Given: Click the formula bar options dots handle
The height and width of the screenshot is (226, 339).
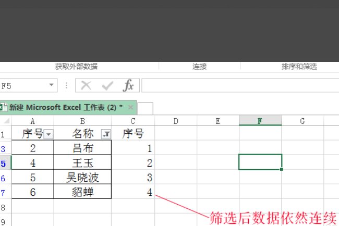Looking at the screenshot, I should (x=66, y=85).
